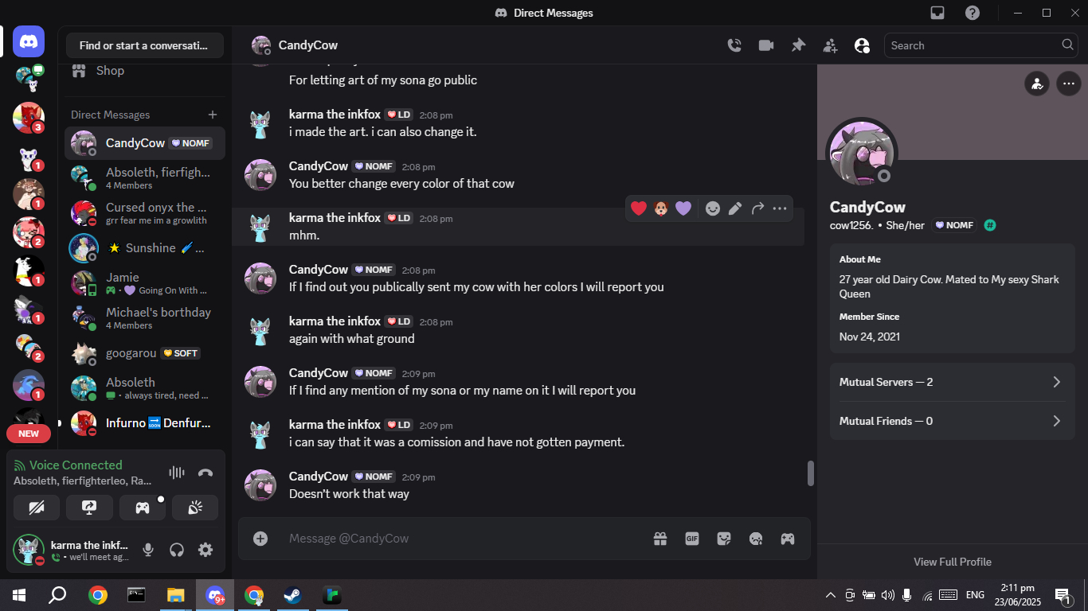Open the soundboard in the voice panel
This screenshot has width=1088, height=611.
tap(195, 508)
